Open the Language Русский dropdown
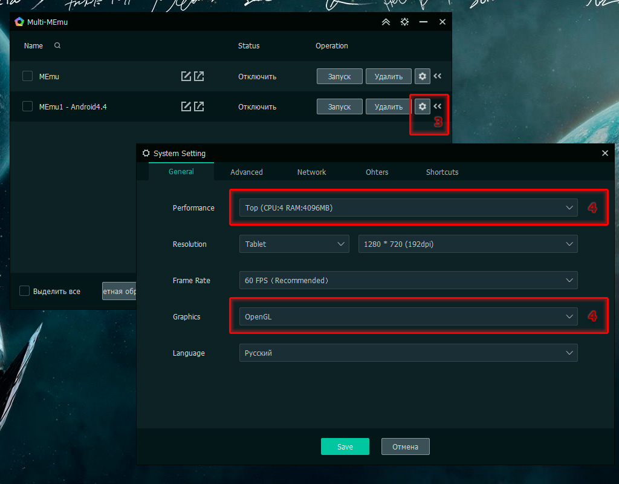619x484 pixels. pyautogui.click(x=408, y=353)
